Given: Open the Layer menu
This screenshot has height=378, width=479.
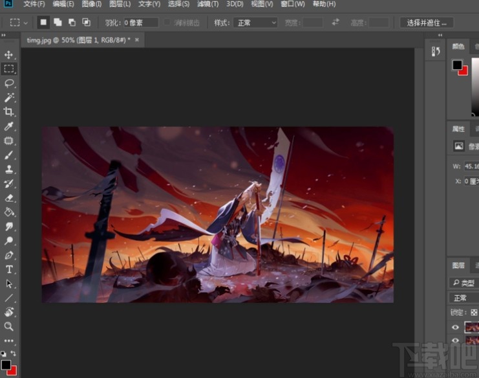Looking at the screenshot, I should pos(120,5).
